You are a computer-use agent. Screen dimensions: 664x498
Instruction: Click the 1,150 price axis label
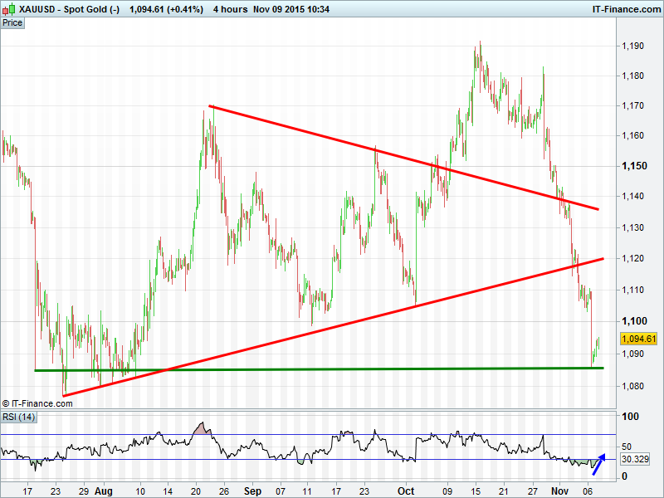click(633, 167)
